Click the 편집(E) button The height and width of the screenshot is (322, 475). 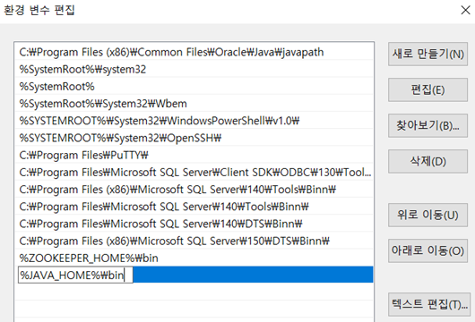click(x=427, y=89)
